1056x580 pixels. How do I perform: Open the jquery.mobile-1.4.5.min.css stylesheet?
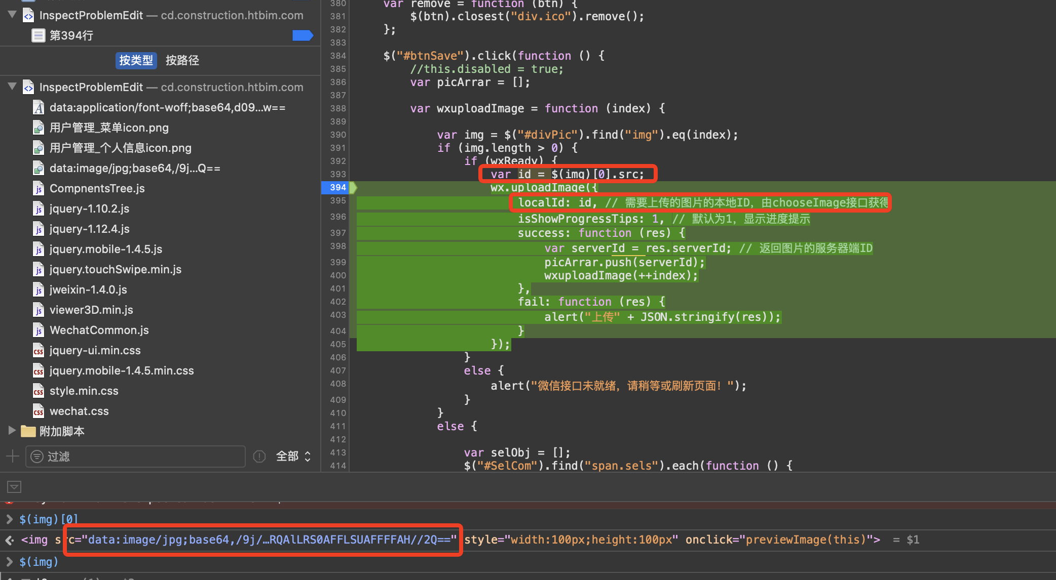click(x=122, y=370)
